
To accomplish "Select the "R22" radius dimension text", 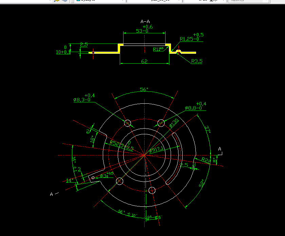I will pyautogui.click(x=206, y=161).
